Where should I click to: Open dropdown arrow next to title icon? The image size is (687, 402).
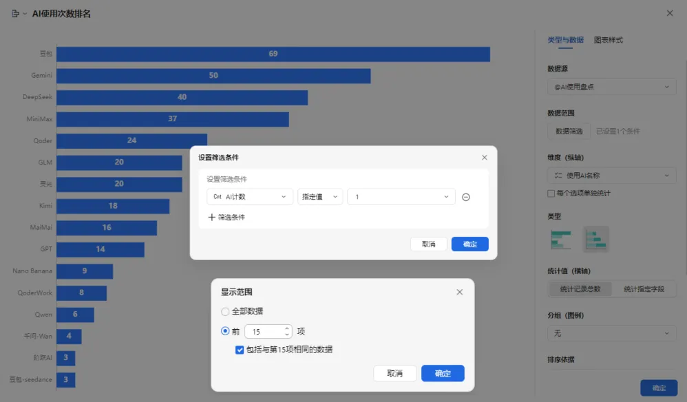(25, 14)
